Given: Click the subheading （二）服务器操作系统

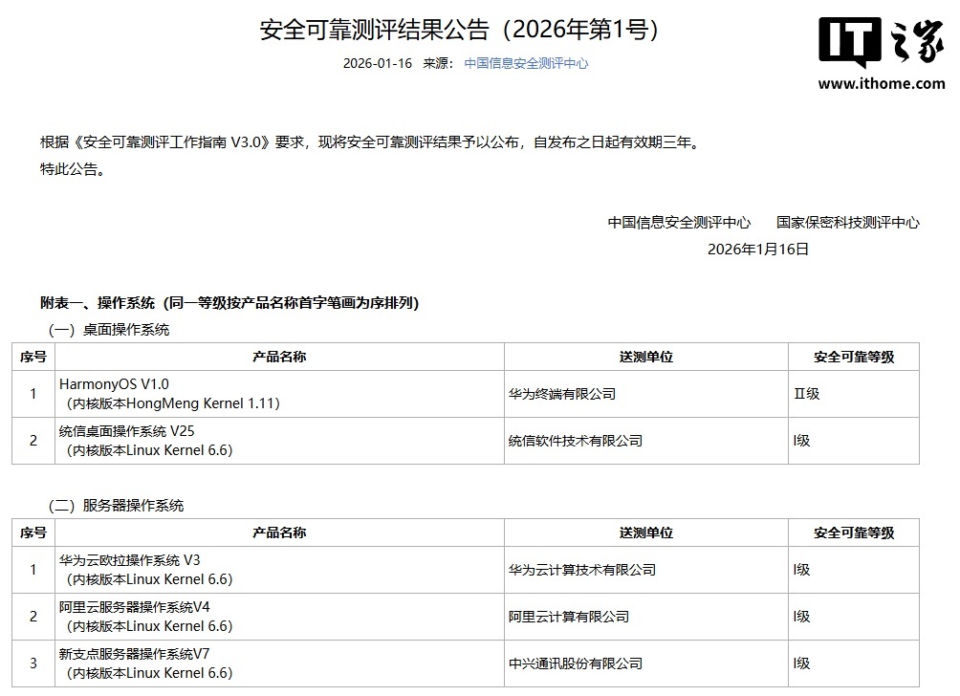Looking at the screenshot, I should coord(116,506).
